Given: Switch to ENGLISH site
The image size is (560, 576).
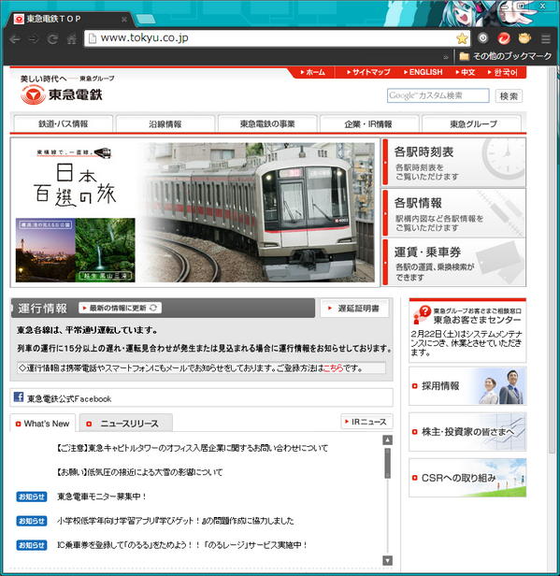Looking at the screenshot, I should (423, 72).
